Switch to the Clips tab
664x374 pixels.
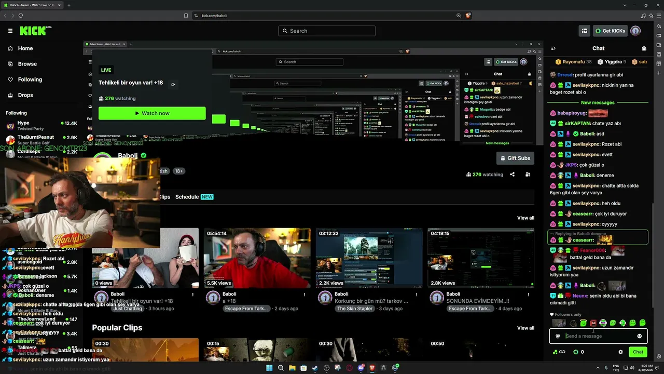pos(164,197)
